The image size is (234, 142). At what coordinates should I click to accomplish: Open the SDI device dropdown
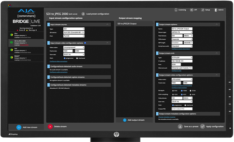(74, 33)
